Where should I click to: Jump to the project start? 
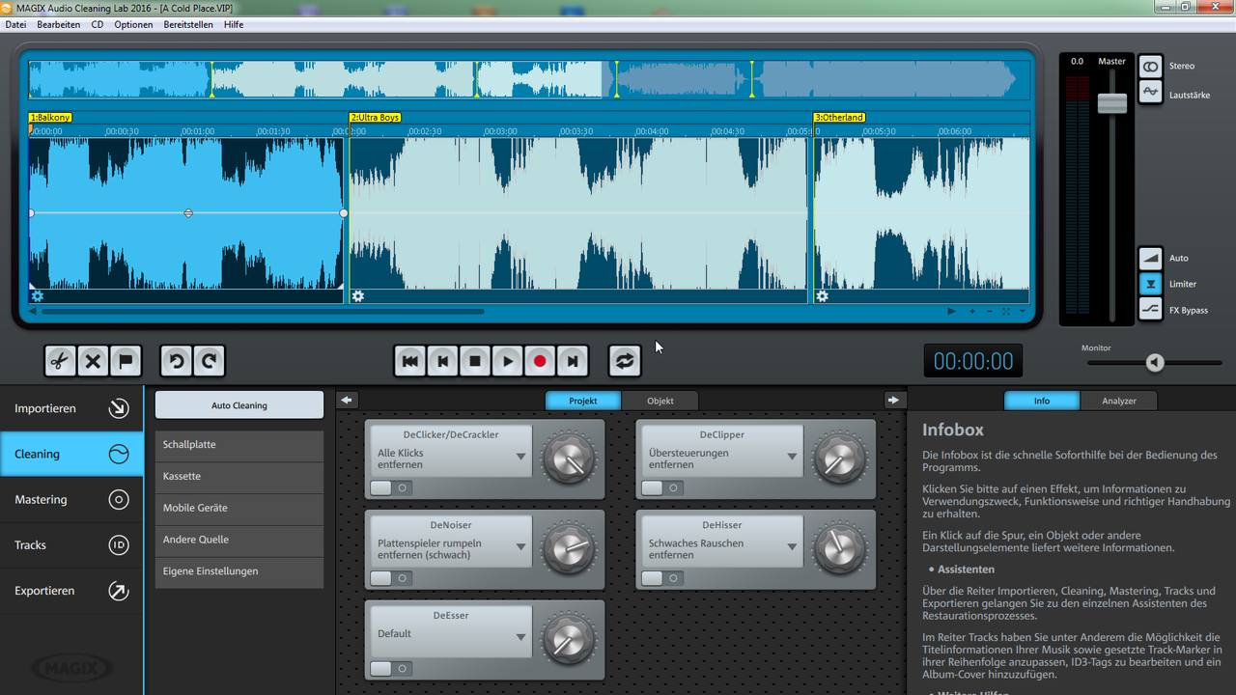(409, 361)
